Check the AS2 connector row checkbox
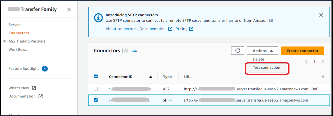Viewport: 333px width, 116px height. coord(96,89)
